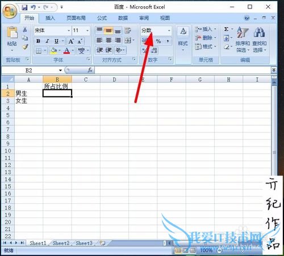
Task: Center text horizontally
Action: click(x=108, y=40)
